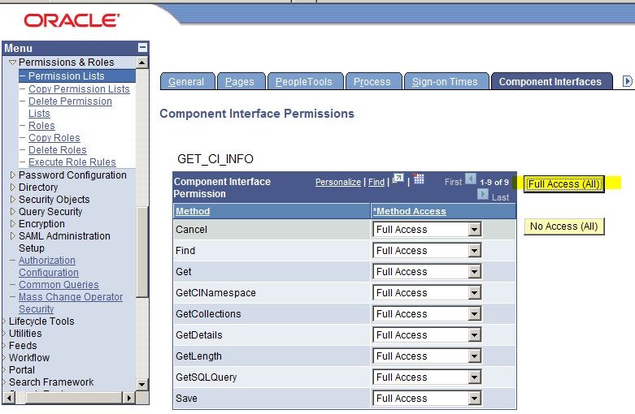Open GetSQLQuery method access dropdown
635x414 pixels.
point(474,377)
